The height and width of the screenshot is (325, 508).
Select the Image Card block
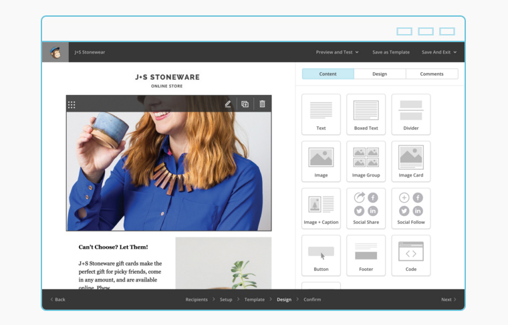411,161
